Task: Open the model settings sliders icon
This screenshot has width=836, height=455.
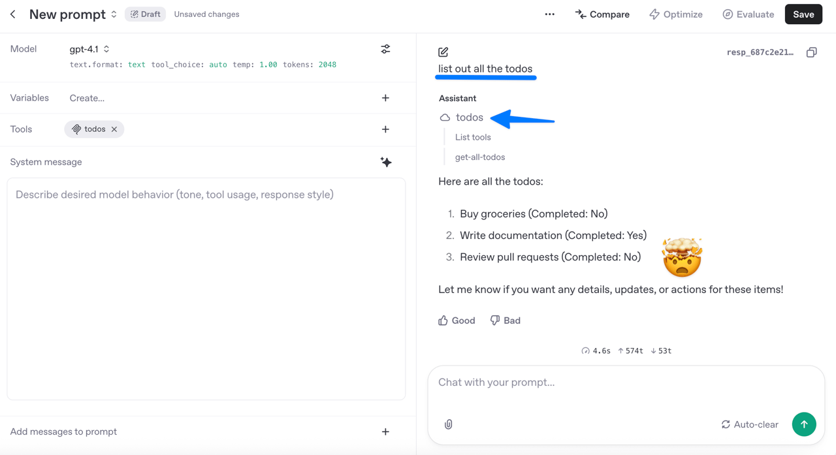Action: pyautogui.click(x=385, y=49)
